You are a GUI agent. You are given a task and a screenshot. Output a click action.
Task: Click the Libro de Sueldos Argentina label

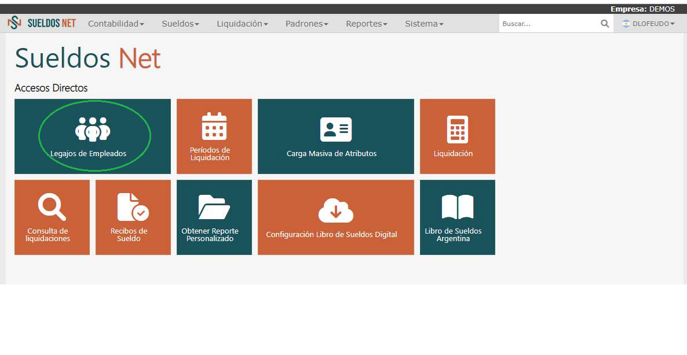[453, 235]
